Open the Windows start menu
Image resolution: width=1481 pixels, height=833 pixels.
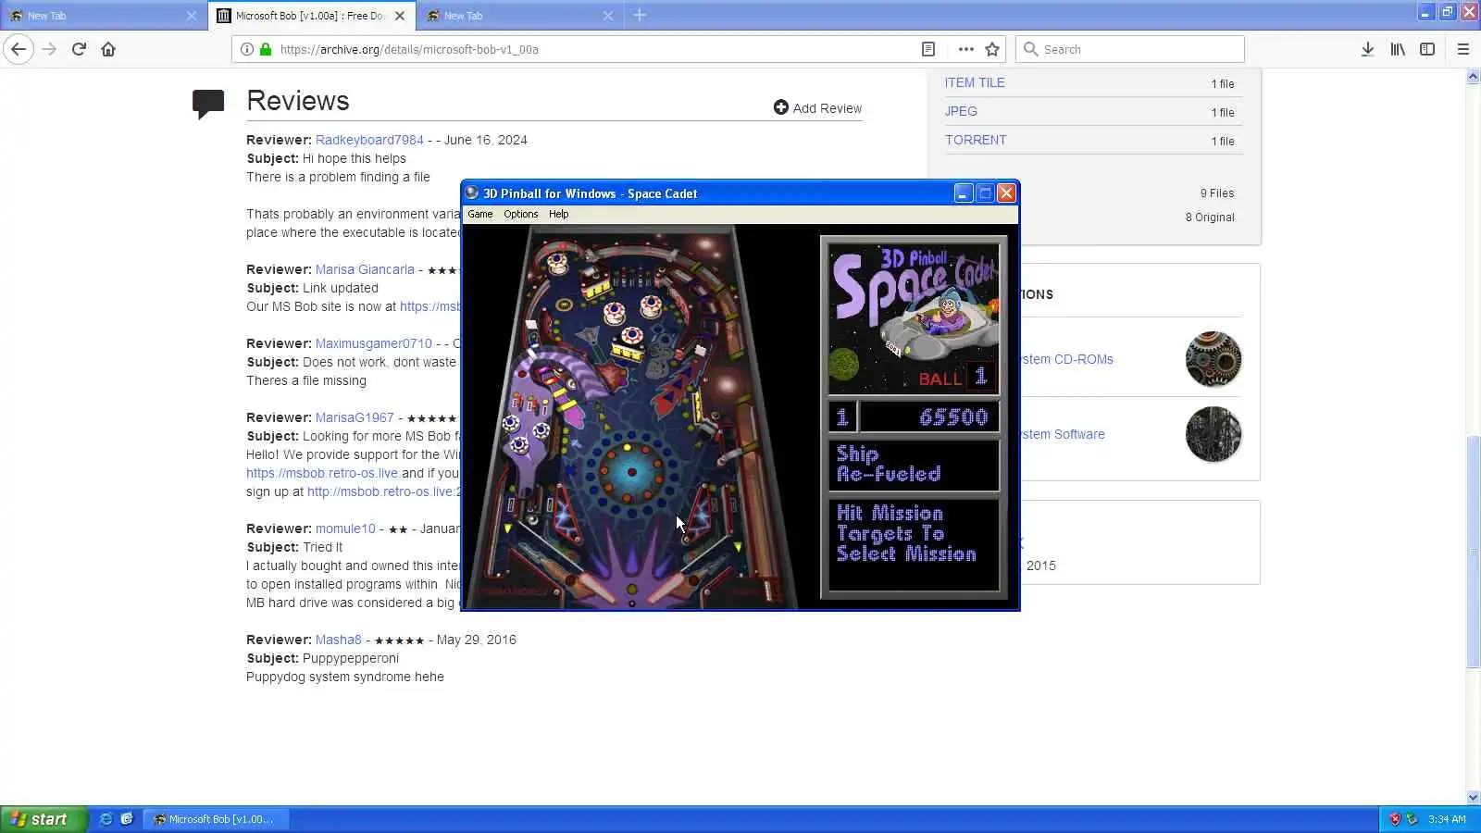pos(44,819)
